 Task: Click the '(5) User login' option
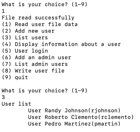point(25,51)
